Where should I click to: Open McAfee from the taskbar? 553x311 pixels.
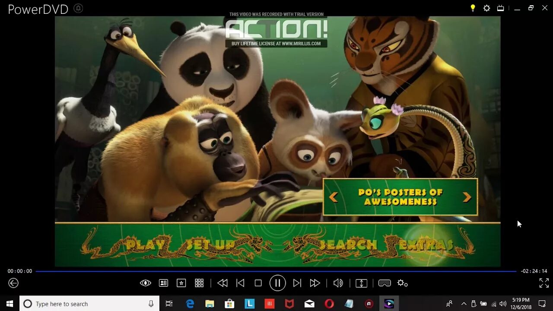289,304
